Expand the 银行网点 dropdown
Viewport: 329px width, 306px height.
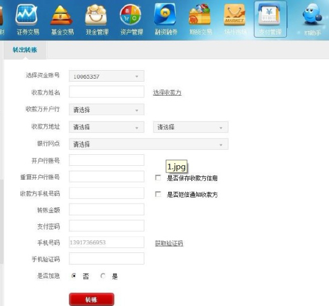(x=149, y=144)
